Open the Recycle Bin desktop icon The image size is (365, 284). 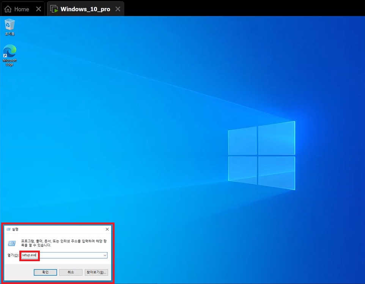(9, 27)
